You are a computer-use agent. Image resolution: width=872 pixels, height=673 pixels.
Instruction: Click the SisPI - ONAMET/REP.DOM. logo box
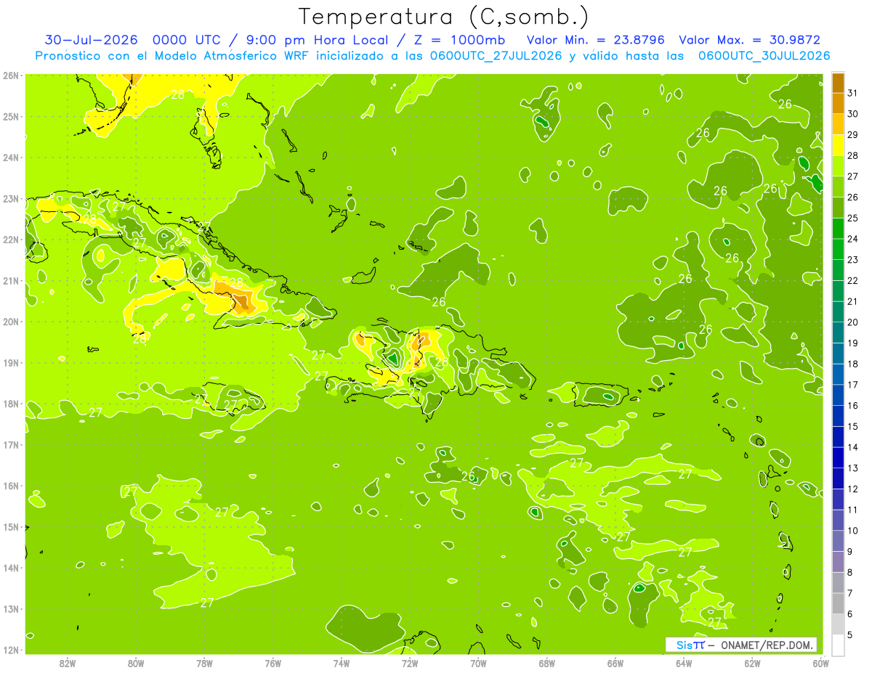coord(741,645)
